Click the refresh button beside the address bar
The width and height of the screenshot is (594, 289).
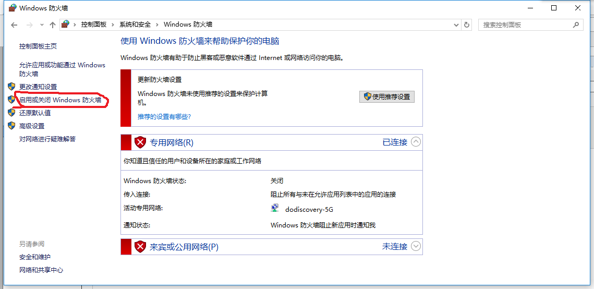[x=467, y=25]
